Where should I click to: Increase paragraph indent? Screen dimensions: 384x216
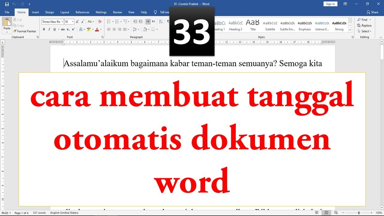click(141, 22)
